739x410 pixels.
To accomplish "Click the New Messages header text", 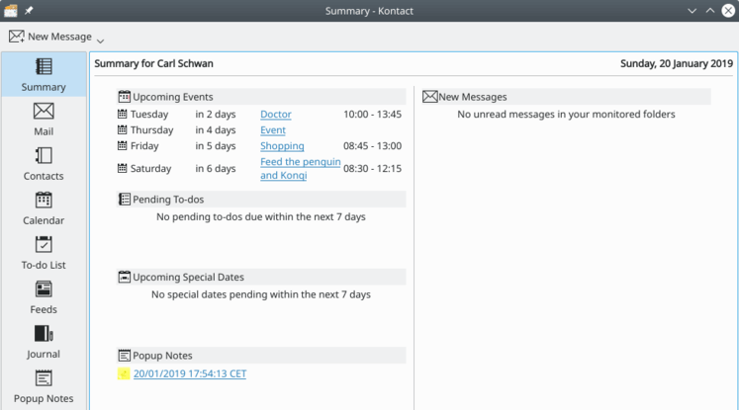I will point(473,97).
